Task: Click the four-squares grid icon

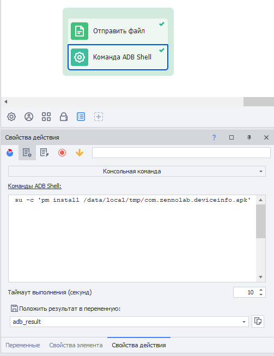Action: point(46,117)
